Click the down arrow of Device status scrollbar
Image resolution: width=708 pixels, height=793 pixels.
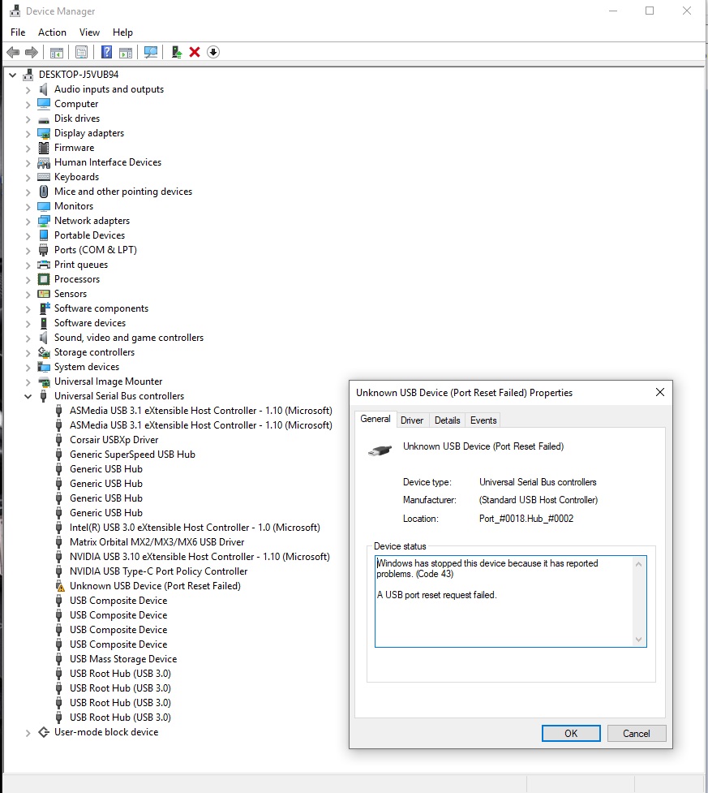tap(640, 640)
